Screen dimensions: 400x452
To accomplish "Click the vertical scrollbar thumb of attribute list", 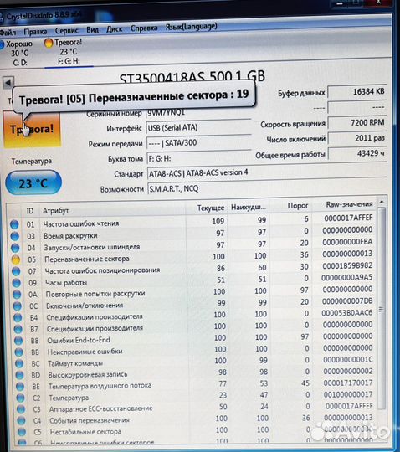I will [382, 307].
